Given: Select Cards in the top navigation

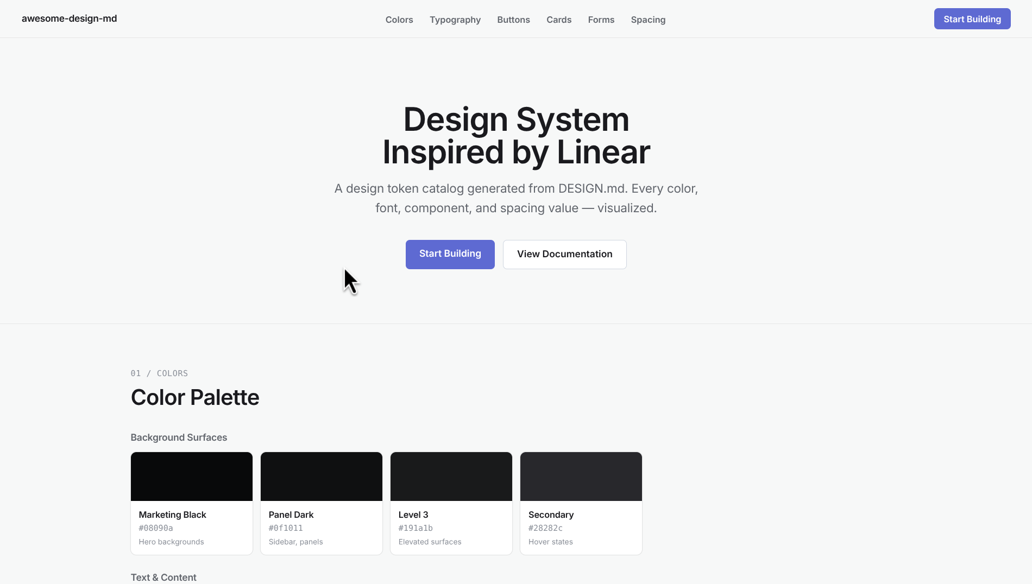Looking at the screenshot, I should [559, 20].
